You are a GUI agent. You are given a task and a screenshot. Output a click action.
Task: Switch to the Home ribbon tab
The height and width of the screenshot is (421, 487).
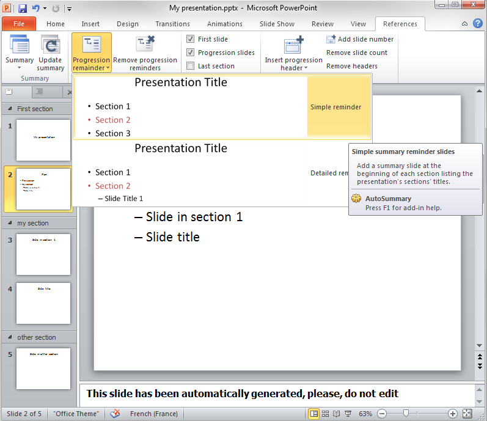pyautogui.click(x=56, y=24)
